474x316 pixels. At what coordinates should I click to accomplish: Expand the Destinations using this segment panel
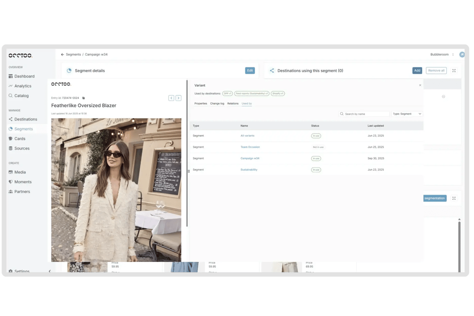pyautogui.click(x=454, y=71)
